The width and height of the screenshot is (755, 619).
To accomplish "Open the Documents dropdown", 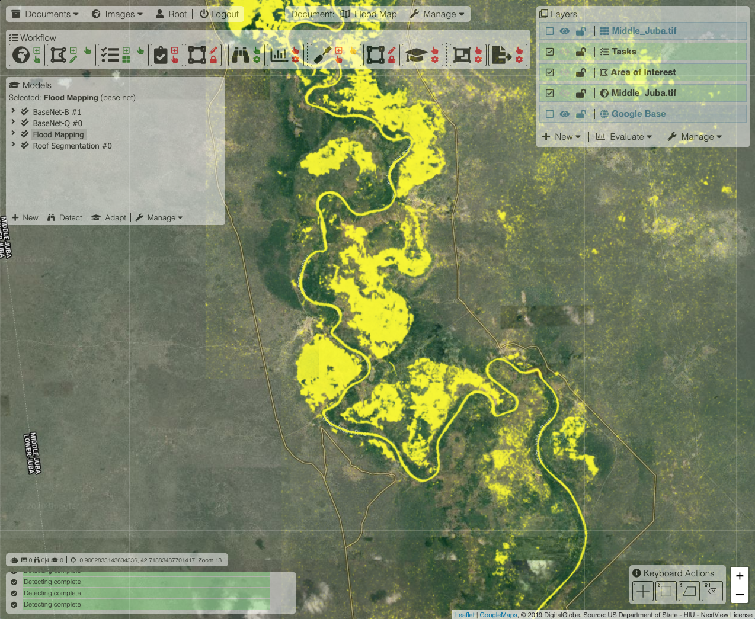I will point(45,14).
